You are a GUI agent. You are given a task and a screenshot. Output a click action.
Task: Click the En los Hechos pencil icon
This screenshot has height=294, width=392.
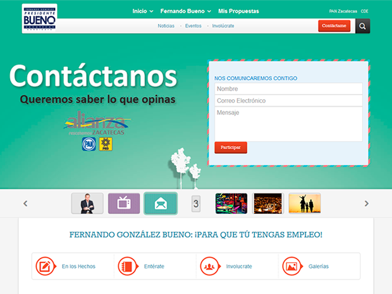click(x=46, y=266)
